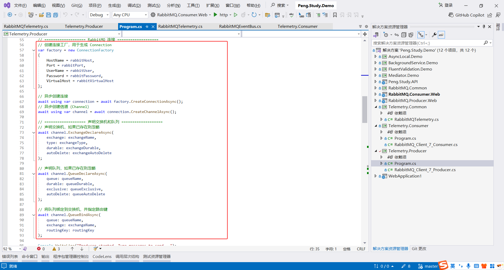Image resolution: width=504 pixels, height=270 pixels.
Task: Select RabbitMQ_Client_7_Producer.cs in Solution Explorer
Action: (425, 170)
